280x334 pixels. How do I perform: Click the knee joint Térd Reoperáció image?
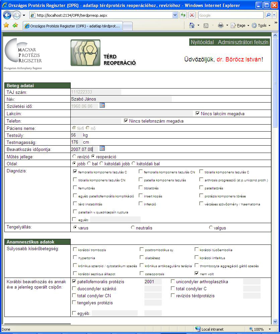(x=85, y=53)
